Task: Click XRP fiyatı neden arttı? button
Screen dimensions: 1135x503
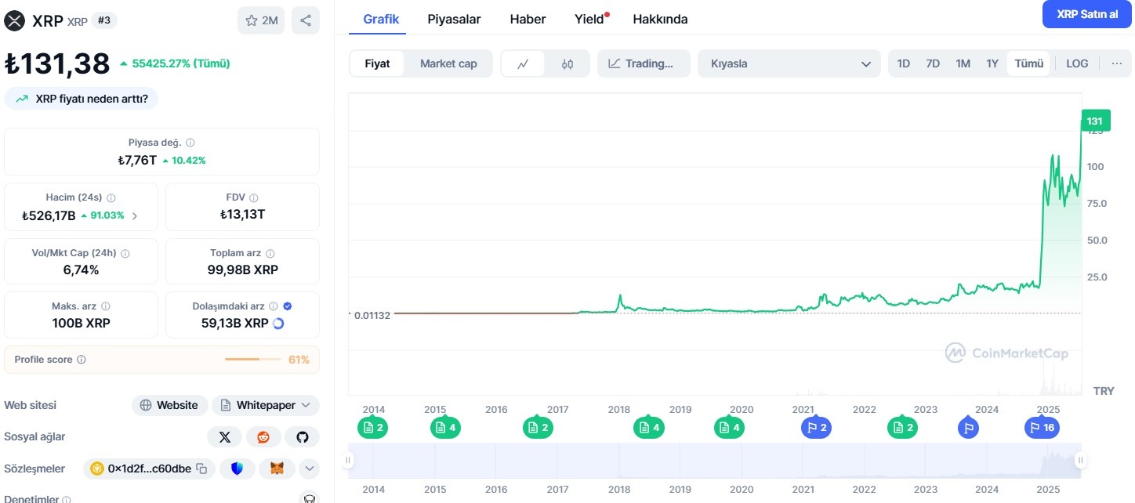Action: pyautogui.click(x=82, y=98)
